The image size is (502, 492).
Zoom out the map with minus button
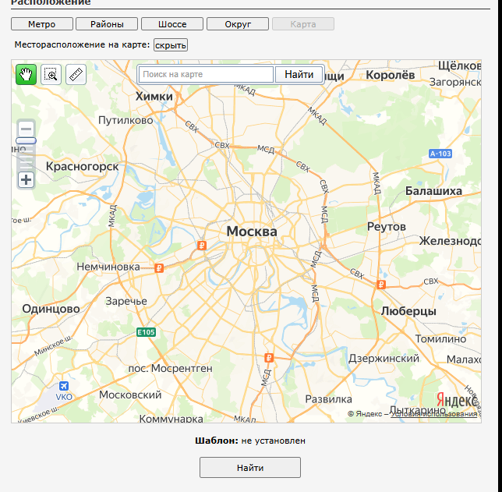tap(26, 129)
